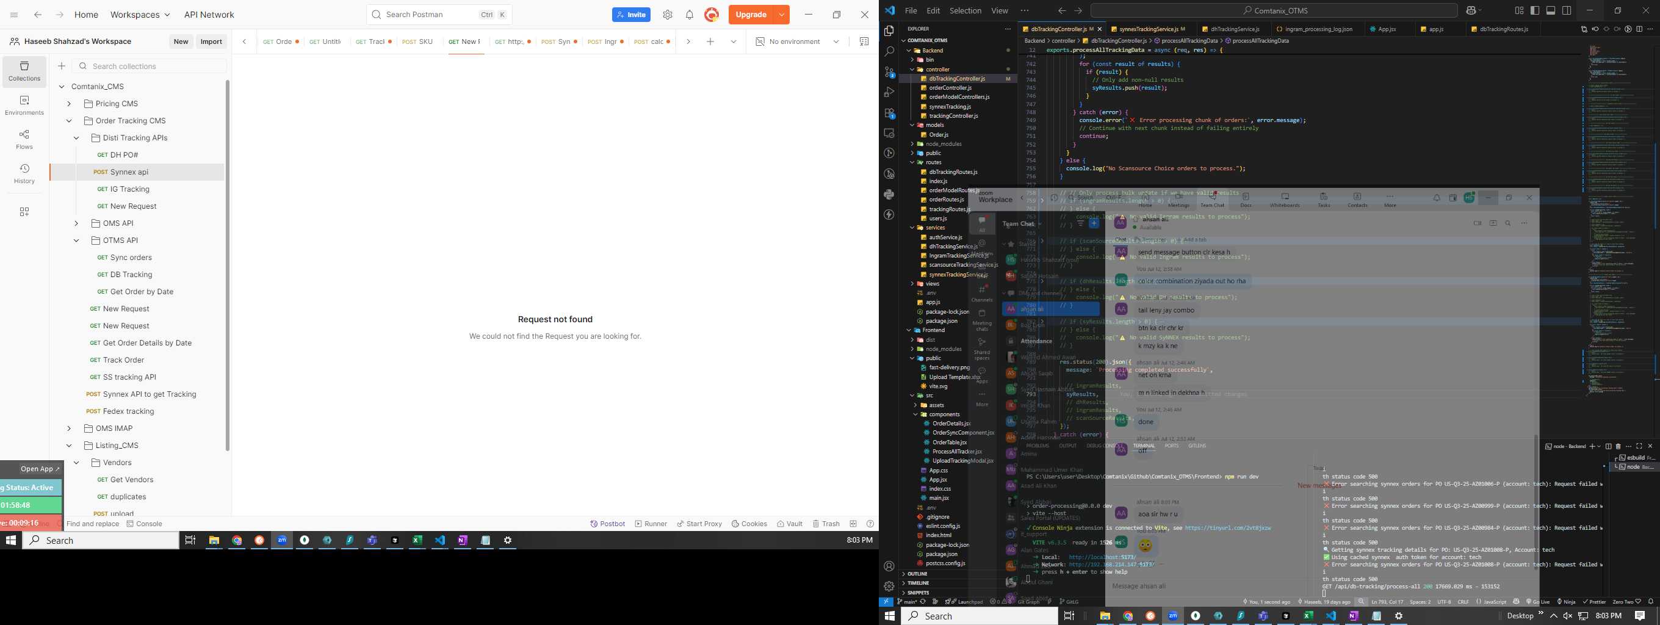
Task: Click the create new collection plus icon
Action: pyautogui.click(x=62, y=66)
